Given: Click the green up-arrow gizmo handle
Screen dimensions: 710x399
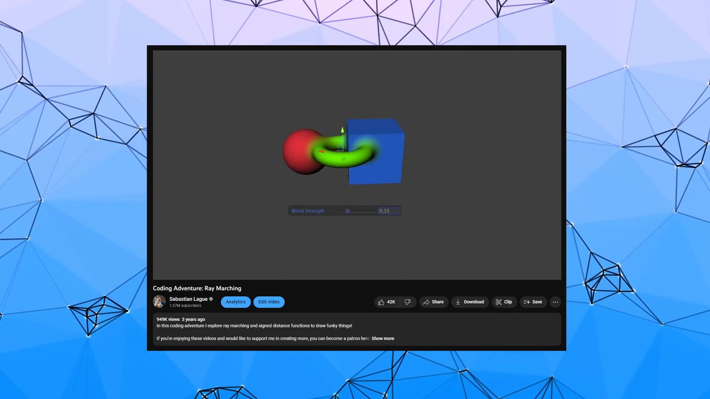Looking at the screenshot, I should (342, 130).
